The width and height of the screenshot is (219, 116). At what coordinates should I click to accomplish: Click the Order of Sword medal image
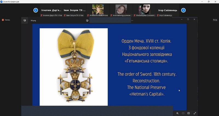click(x=74, y=67)
